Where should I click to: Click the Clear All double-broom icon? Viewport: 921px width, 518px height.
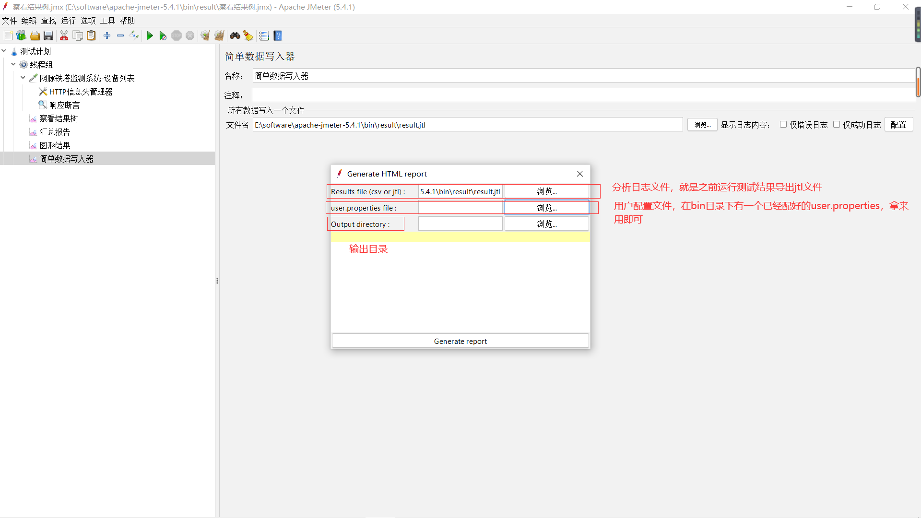(219, 36)
